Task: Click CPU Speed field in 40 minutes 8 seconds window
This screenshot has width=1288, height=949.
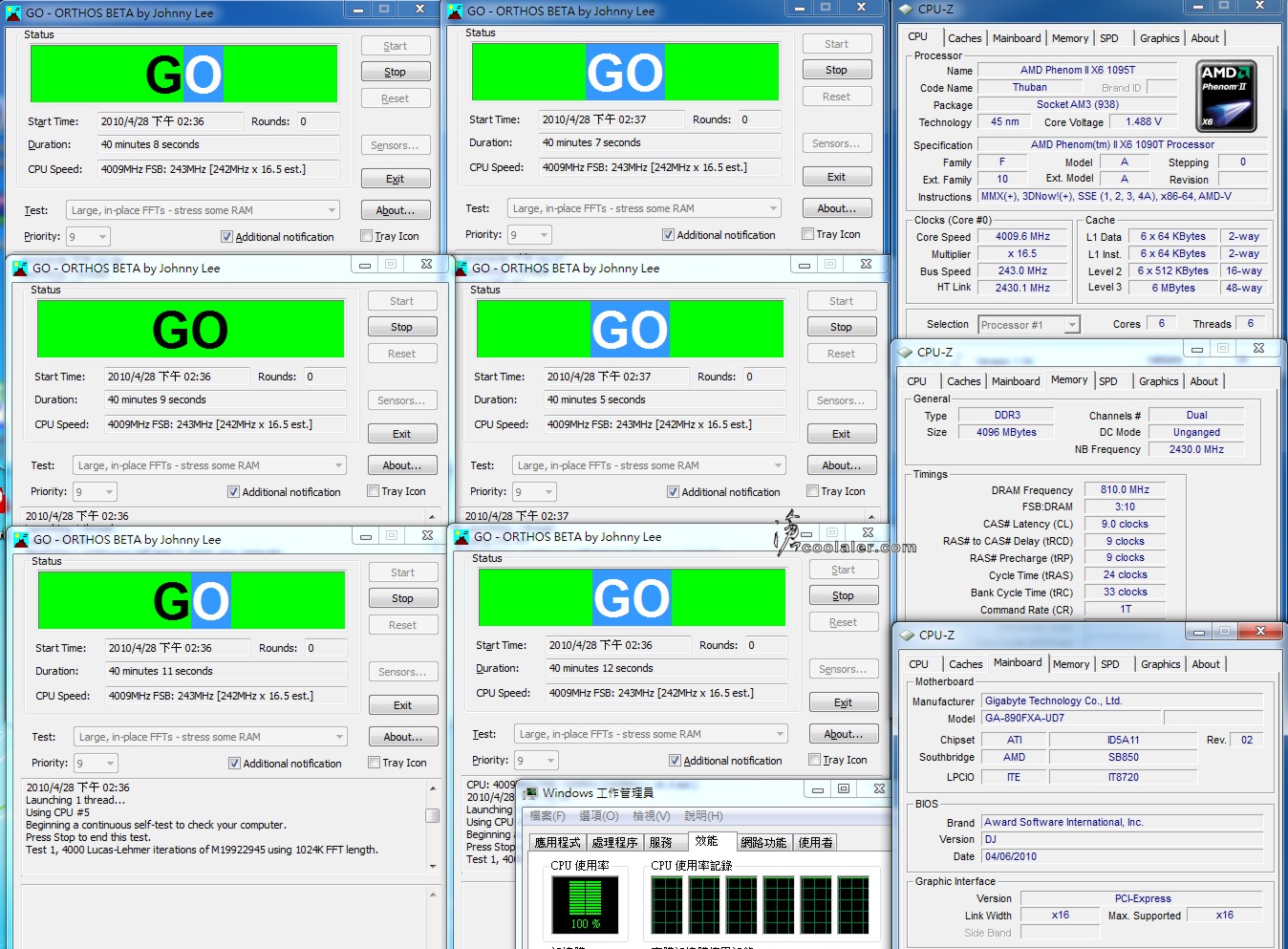Action: click(x=219, y=169)
